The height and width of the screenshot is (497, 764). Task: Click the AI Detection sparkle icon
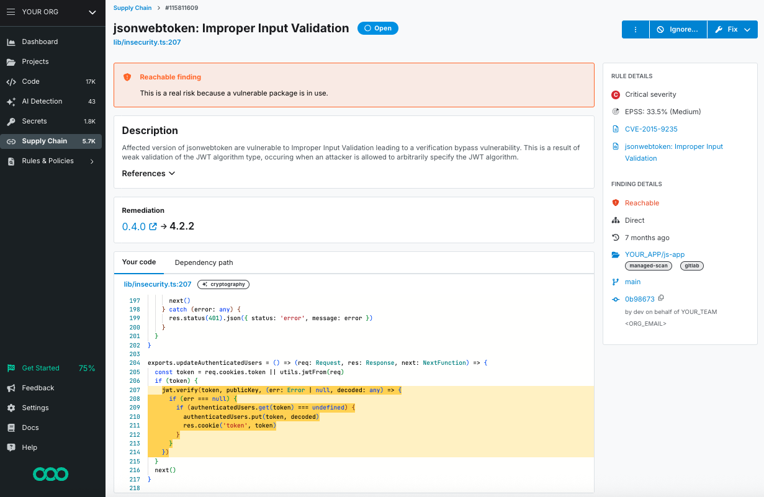[x=10, y=101]
